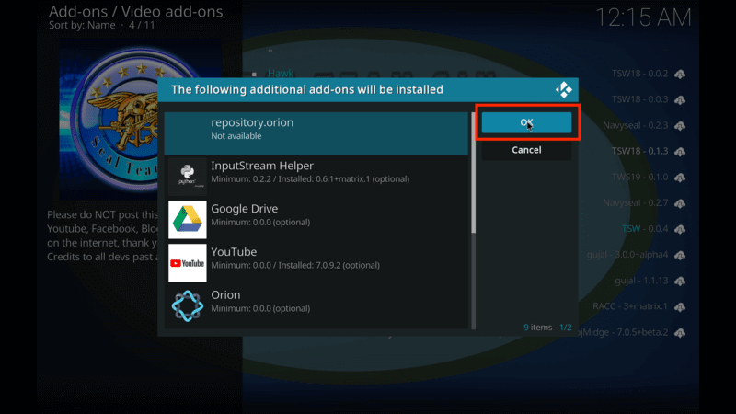Click the Orion add-on icon

coord(187,305)
